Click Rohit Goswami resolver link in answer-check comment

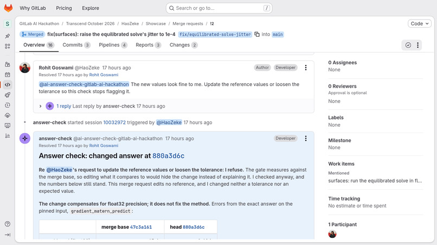(104, 145)
